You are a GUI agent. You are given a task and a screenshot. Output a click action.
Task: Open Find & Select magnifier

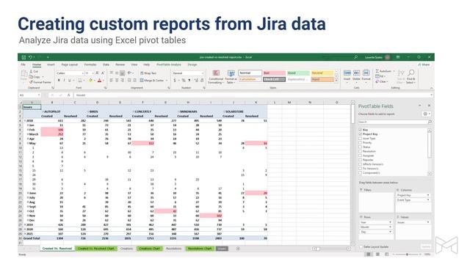tap(411, 76)
